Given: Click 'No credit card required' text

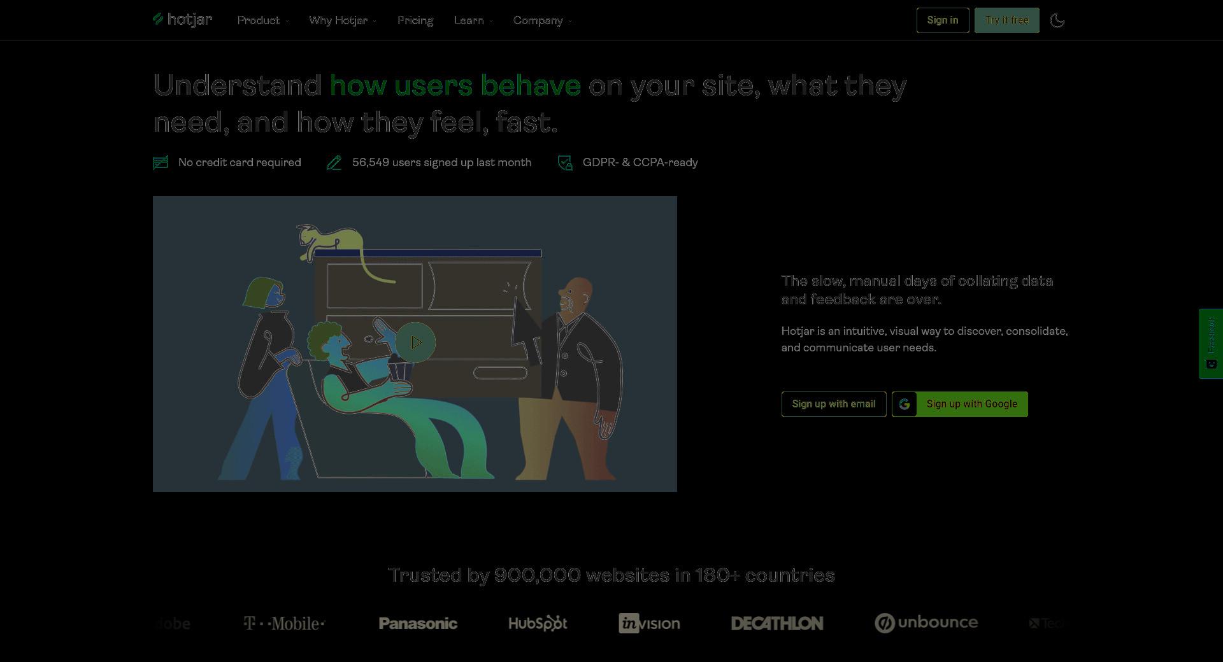Looking at the screenshot, I should pos(240,163).
